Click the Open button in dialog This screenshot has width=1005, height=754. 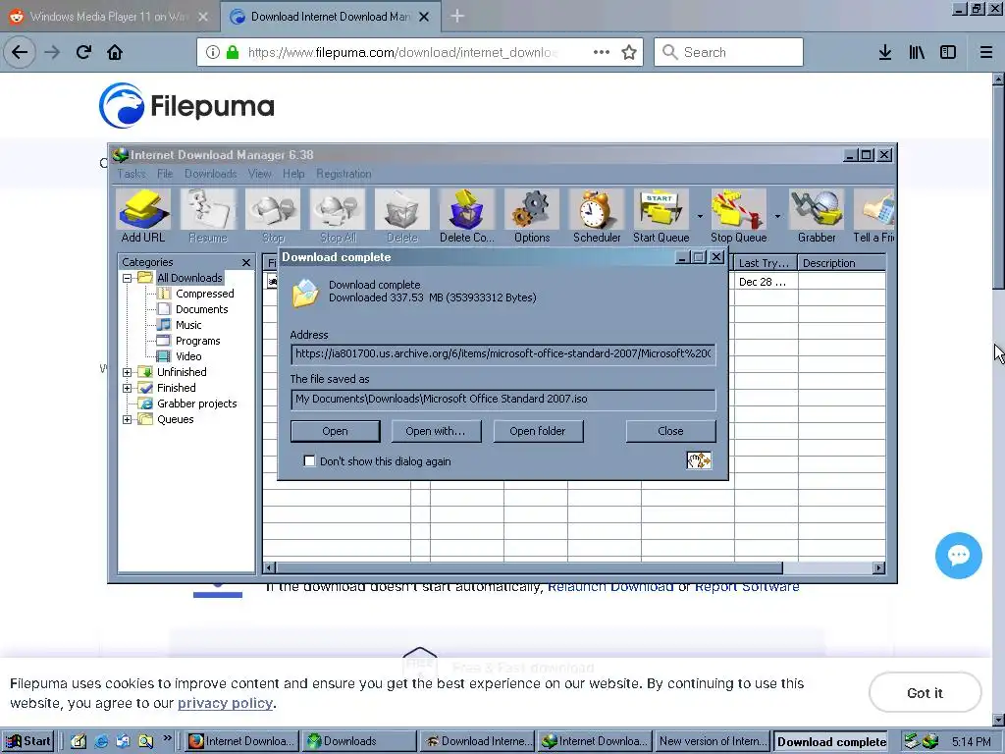tap(336, 431)
